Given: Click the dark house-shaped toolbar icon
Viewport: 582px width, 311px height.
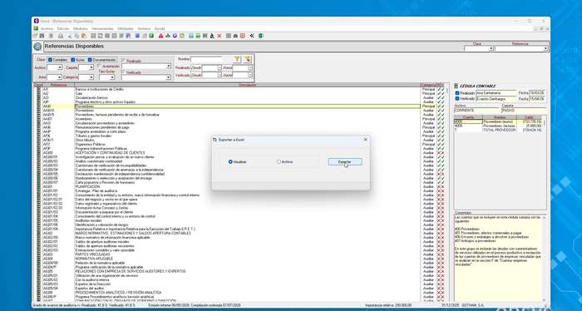Looking at the screenshot, I should 235,36.
